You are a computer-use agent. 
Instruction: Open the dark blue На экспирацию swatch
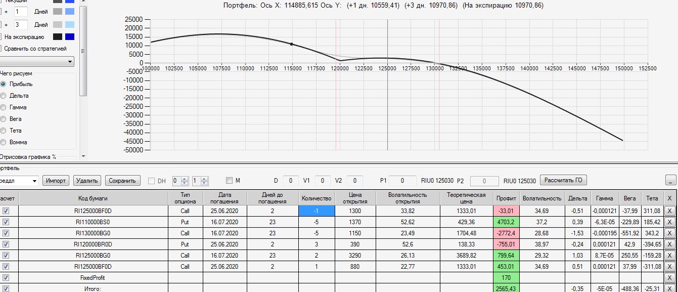[x=70, y=36]
